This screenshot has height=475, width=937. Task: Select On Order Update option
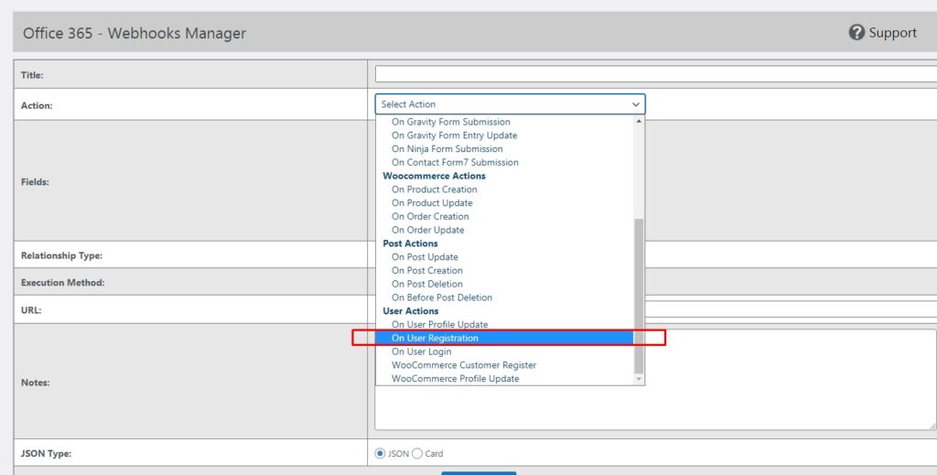pos(428,230)
